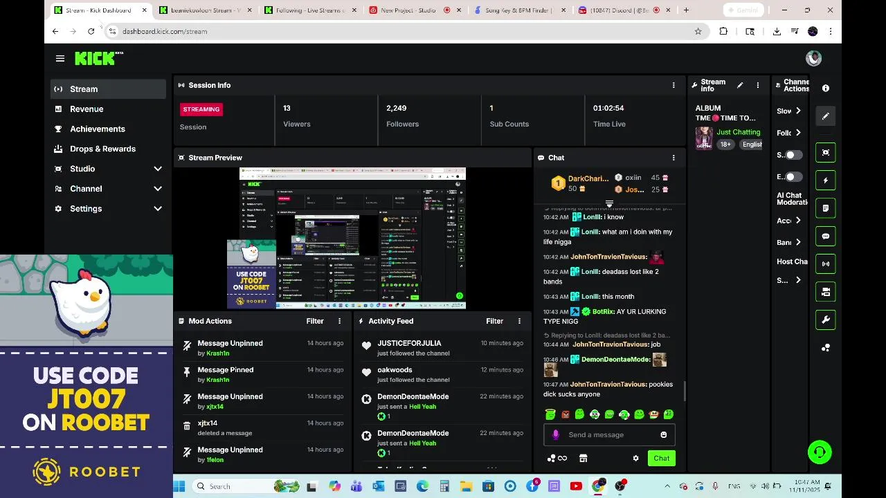Click the chat bubble icon in right rail
This screenshot has height=498, width=886.
coord(826,236)
